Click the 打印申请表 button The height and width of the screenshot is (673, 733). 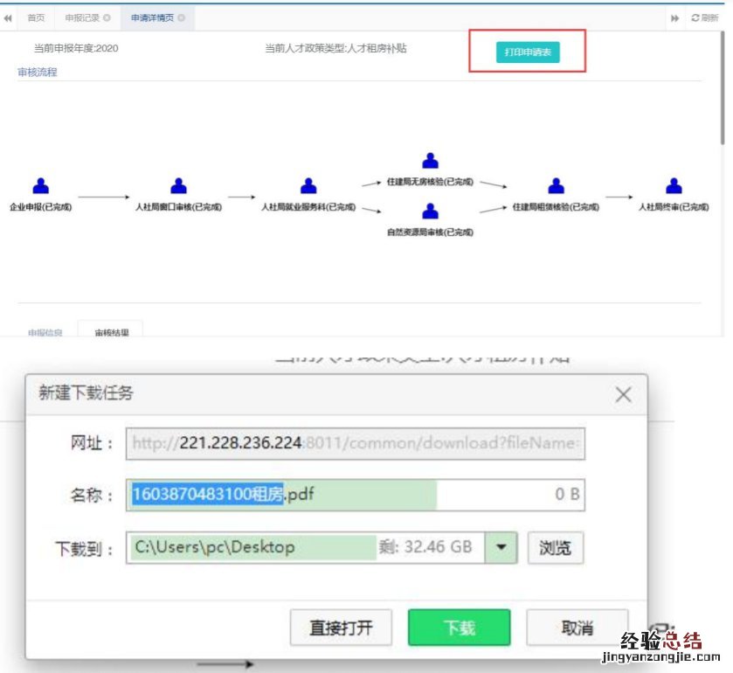[528, 52]
